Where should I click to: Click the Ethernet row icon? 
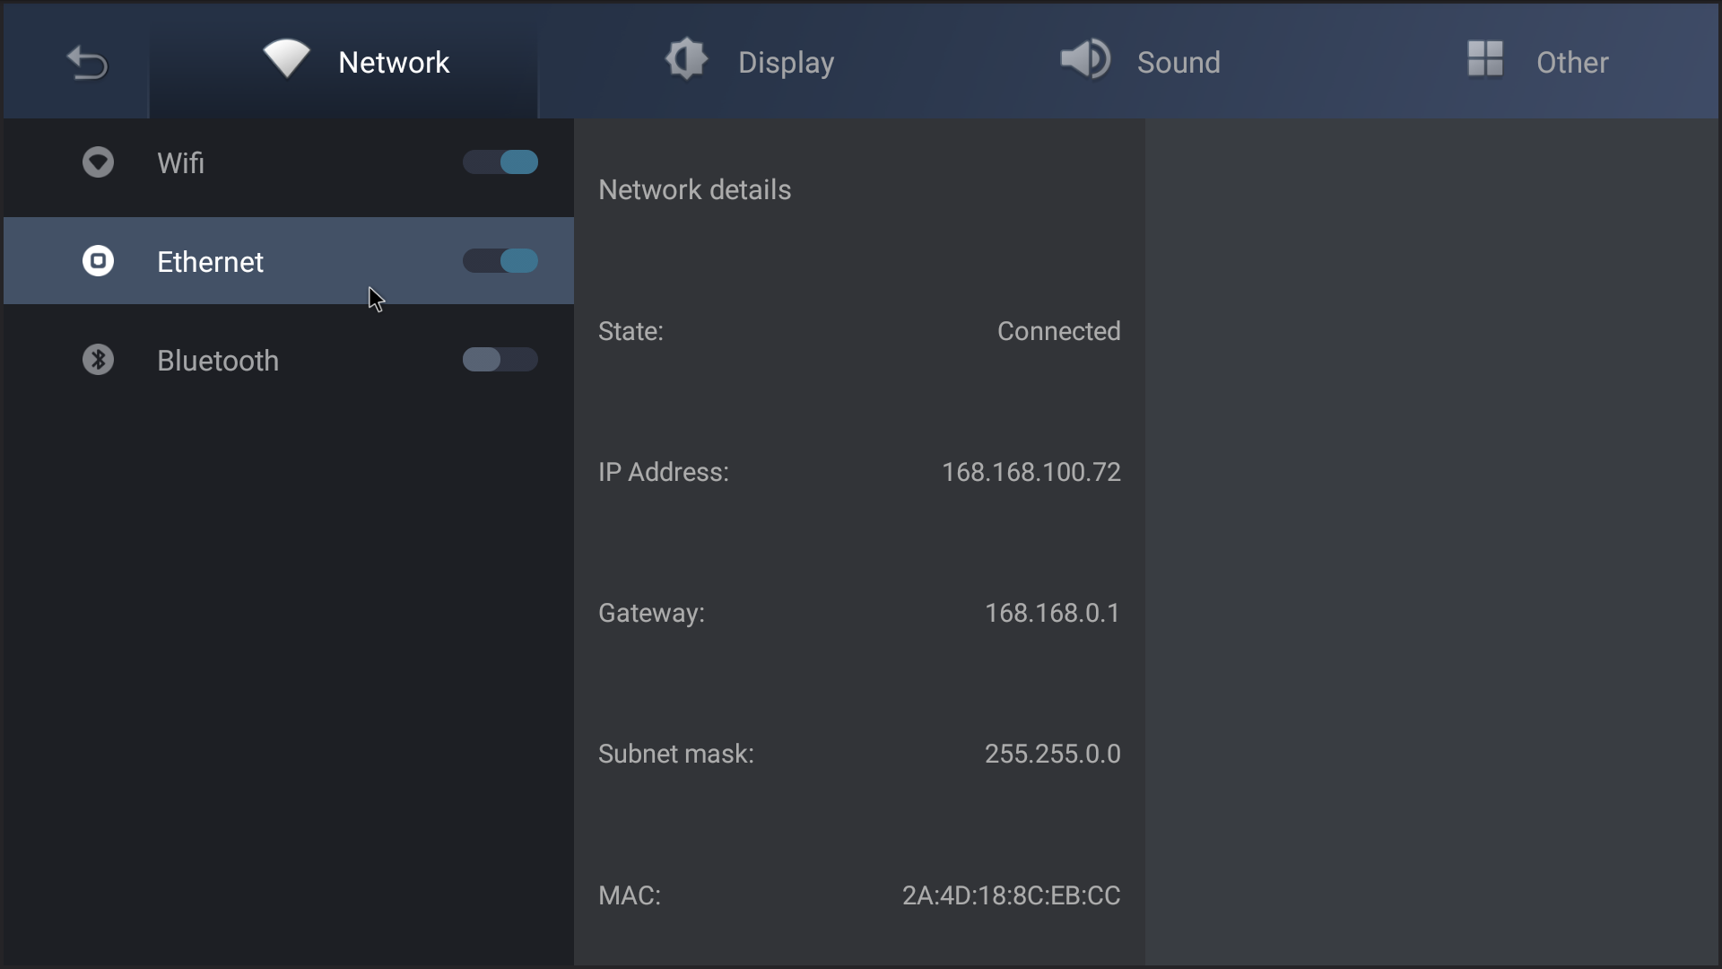coord(98,261)
